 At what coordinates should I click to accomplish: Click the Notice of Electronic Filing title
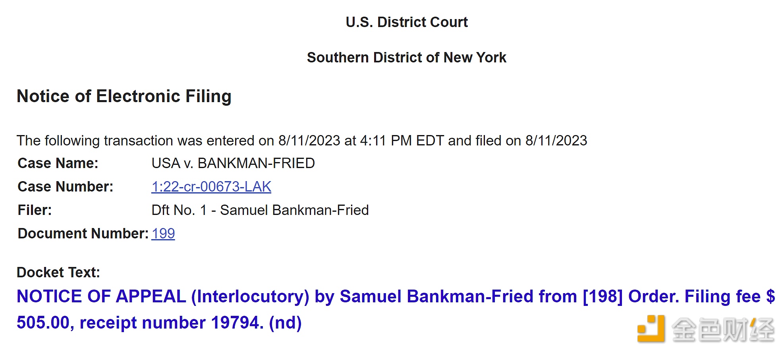click(124, 97)
